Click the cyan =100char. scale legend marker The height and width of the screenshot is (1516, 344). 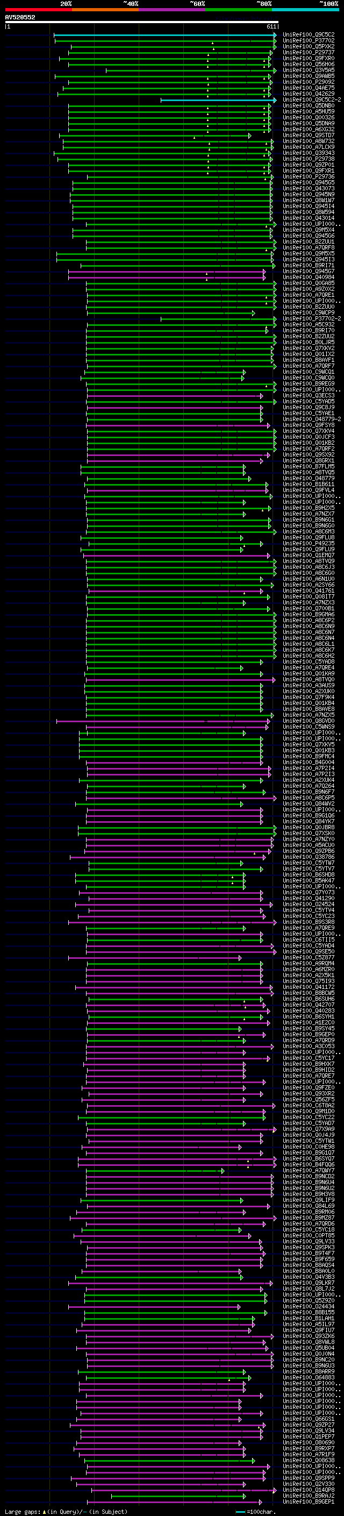240,1511
